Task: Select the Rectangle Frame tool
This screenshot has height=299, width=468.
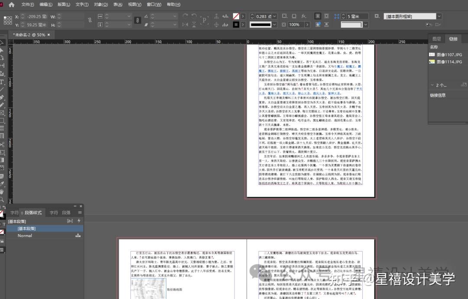Action: (3, 114)
